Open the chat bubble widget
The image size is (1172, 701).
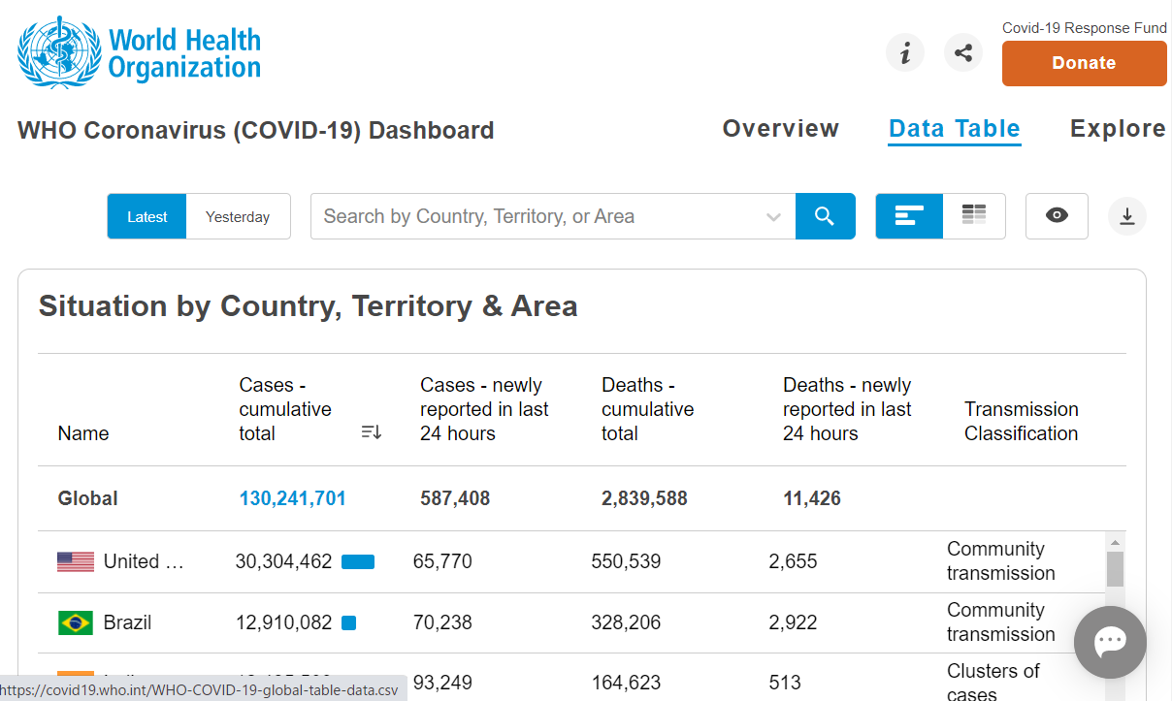[x=1110, y=642]
